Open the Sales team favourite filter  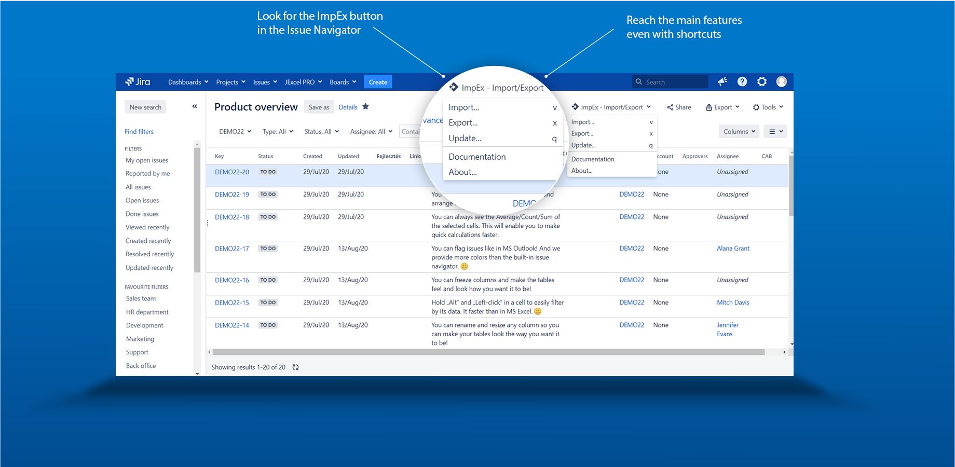point(141,299)
